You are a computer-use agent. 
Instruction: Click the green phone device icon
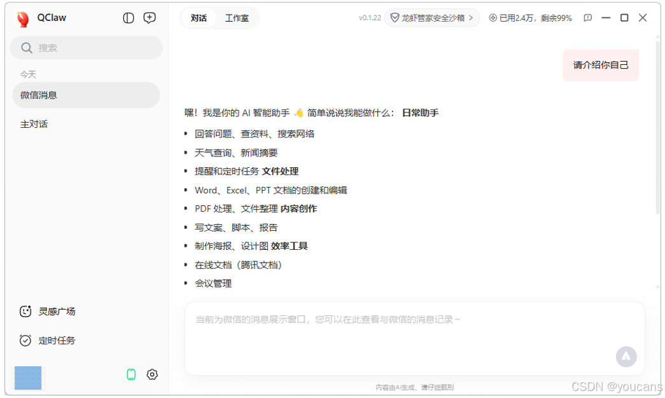click(131, 374)
